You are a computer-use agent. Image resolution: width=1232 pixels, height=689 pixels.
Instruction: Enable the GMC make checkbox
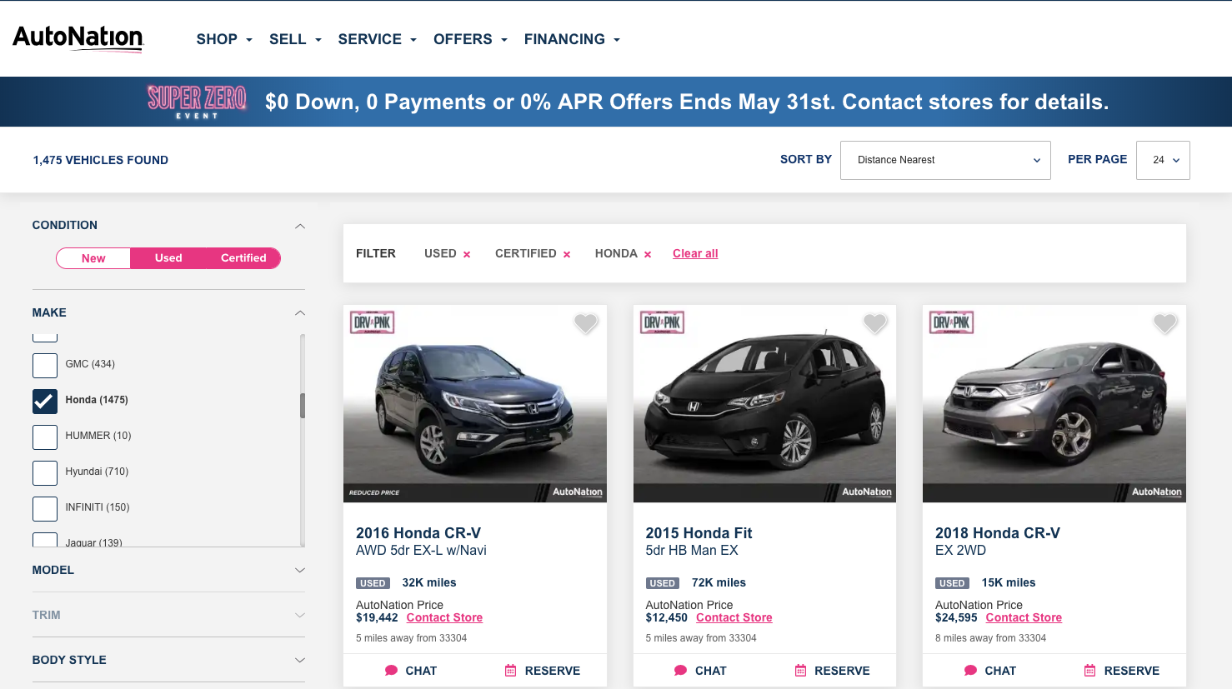(45, 365)
